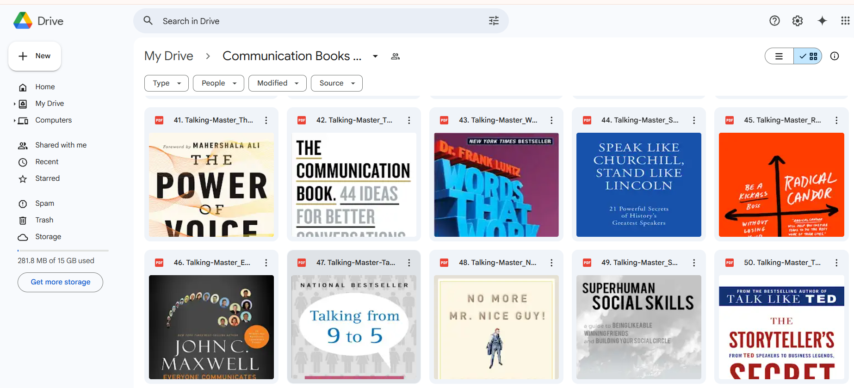The height and width of the screenshot is (388, 854).
Task: Click Get more storage button
Action: [60, 282]
